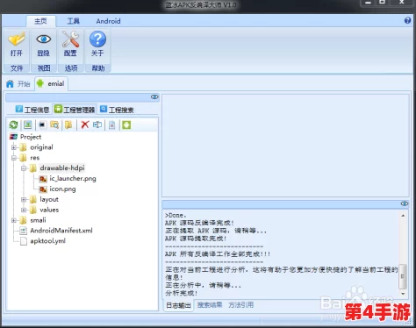Click the black terminal window icon
The width and height of the screenshot is (416, 328).
point(42,125)
